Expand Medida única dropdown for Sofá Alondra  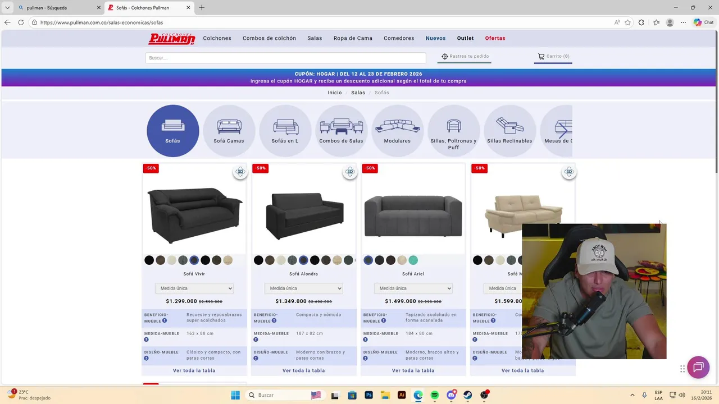click(304, 288)
